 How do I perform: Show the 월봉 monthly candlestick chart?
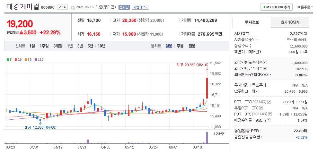point(192,46)
